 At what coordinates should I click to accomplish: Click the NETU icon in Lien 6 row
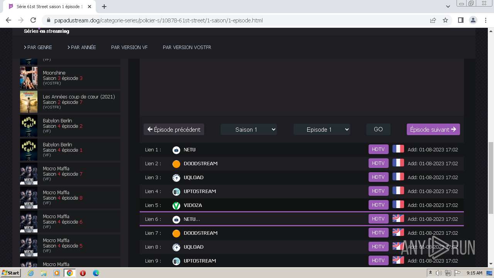pyautogui.click(x=176, y=219)
